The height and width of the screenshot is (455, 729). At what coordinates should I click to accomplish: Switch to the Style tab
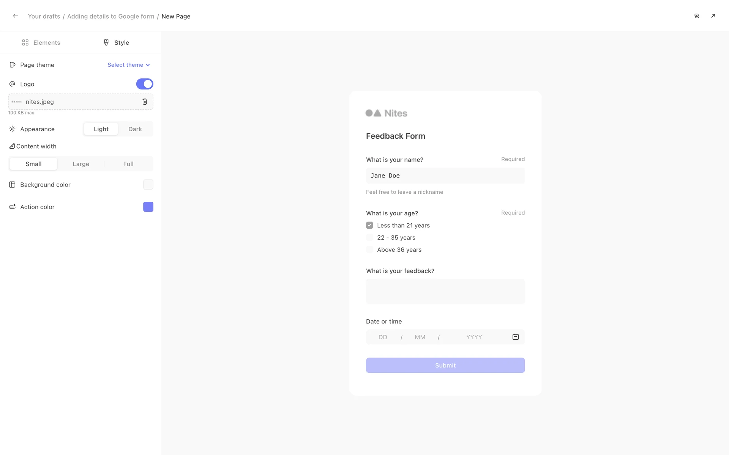(x=117, y=42)
